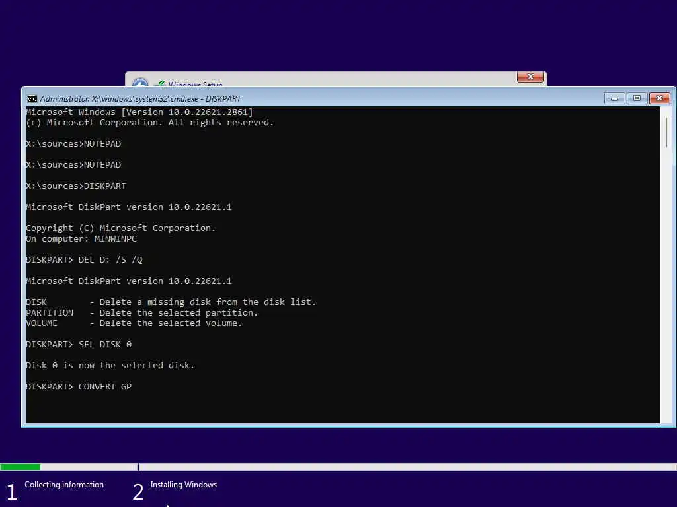This screenshot has height=507, width=677.
Task: Click 'Microsoft Windows [Version 10.0.22621.2861]' line
Action: tap(139, 112)
